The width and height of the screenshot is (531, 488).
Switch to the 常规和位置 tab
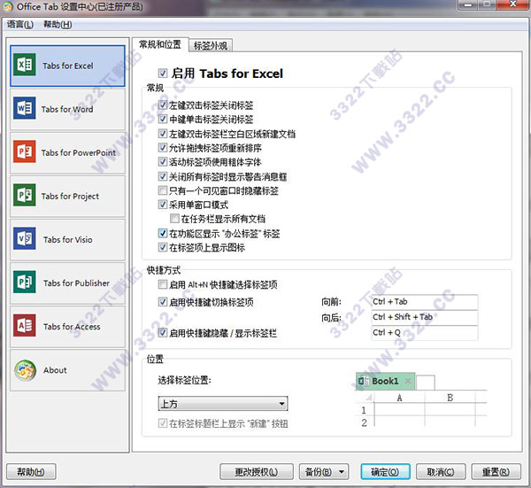point(160,44)
